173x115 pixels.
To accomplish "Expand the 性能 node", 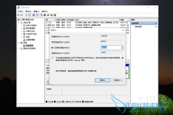I will click(21, 37).
